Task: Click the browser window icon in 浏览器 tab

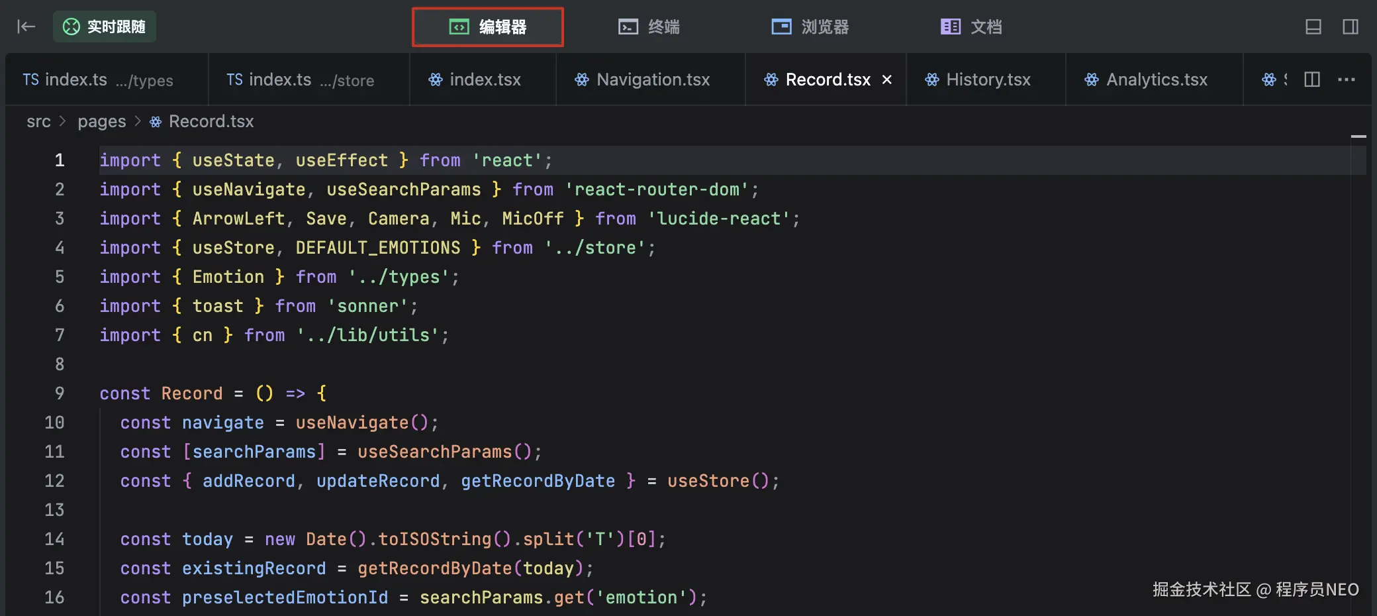Action: click(x=782, y=26)
